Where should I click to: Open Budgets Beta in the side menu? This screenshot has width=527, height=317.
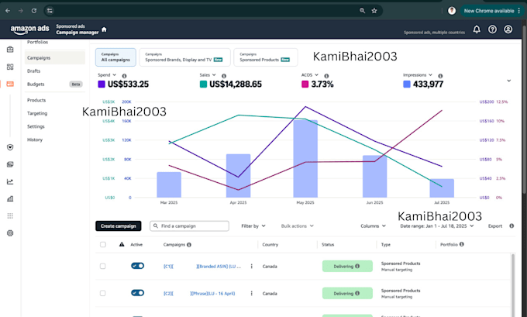click(55, 84)
